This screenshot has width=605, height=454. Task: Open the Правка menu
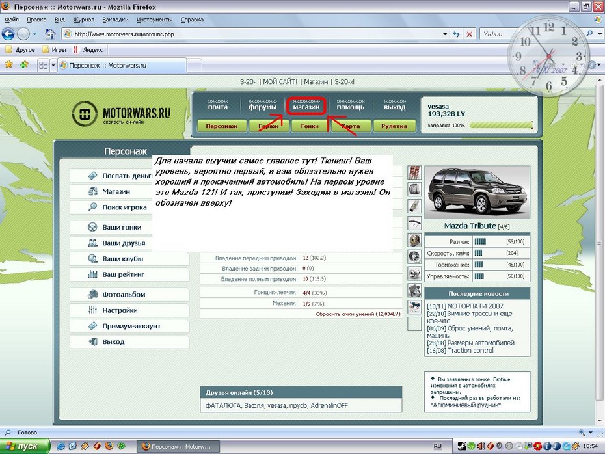pyautogui.click(x=36, y=20)
